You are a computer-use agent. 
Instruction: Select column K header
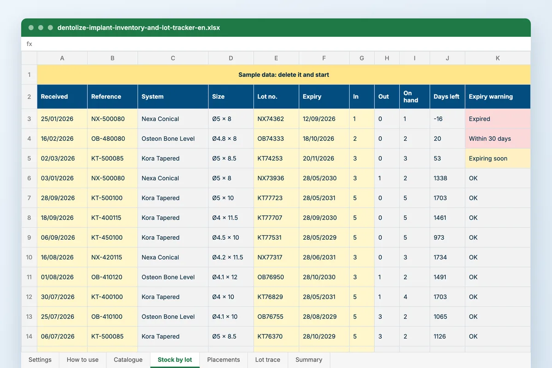[x=498, y=58]
